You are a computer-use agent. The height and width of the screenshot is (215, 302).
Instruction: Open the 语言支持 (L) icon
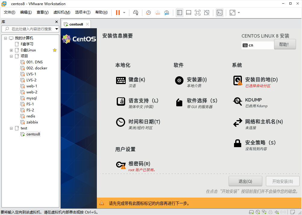click(x=121, y=101)
